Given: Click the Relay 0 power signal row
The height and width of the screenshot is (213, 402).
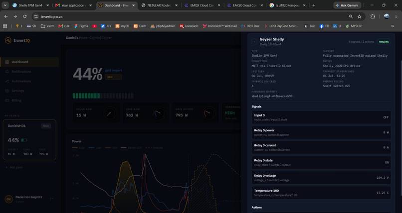Looking at the screenshot, I should [x=321, y=132].
